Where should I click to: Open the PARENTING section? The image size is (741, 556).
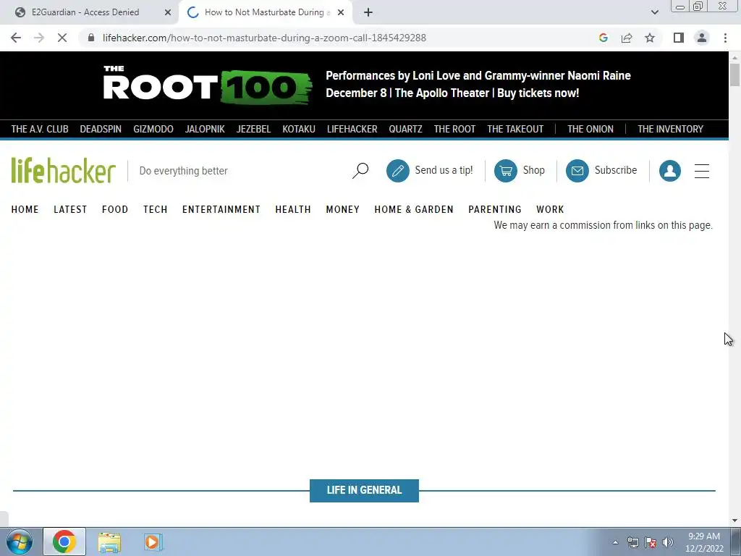[x=495, y=209]
